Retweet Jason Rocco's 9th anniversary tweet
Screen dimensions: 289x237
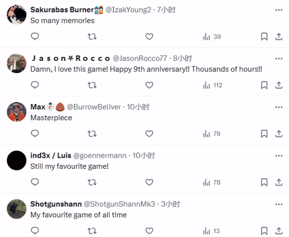pos(92,85)
